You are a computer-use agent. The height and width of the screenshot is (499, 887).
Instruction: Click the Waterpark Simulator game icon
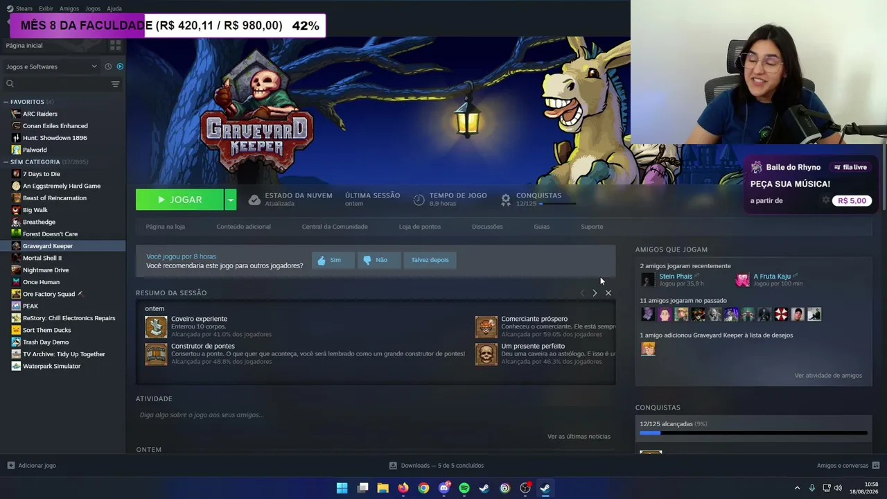[x=16, y=366]
